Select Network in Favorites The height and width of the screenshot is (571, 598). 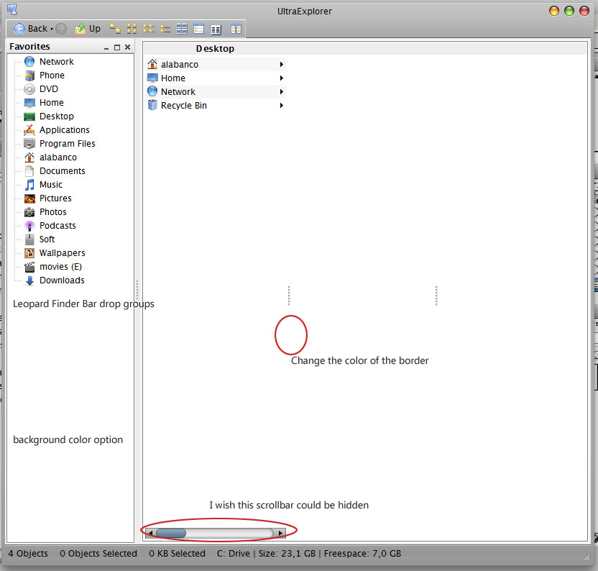click(x=57, y=61)
